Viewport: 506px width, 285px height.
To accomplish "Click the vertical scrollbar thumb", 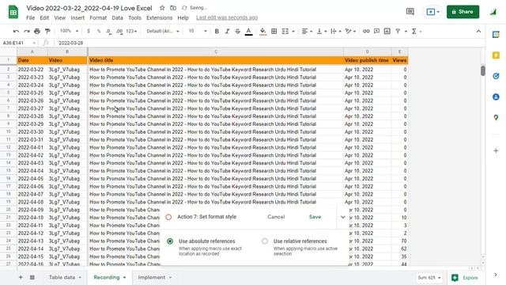I will click(483, 70).
